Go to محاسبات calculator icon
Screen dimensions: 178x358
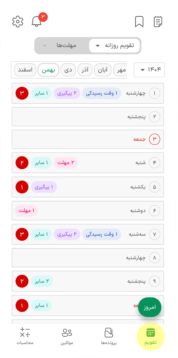(x=25, y=337)
